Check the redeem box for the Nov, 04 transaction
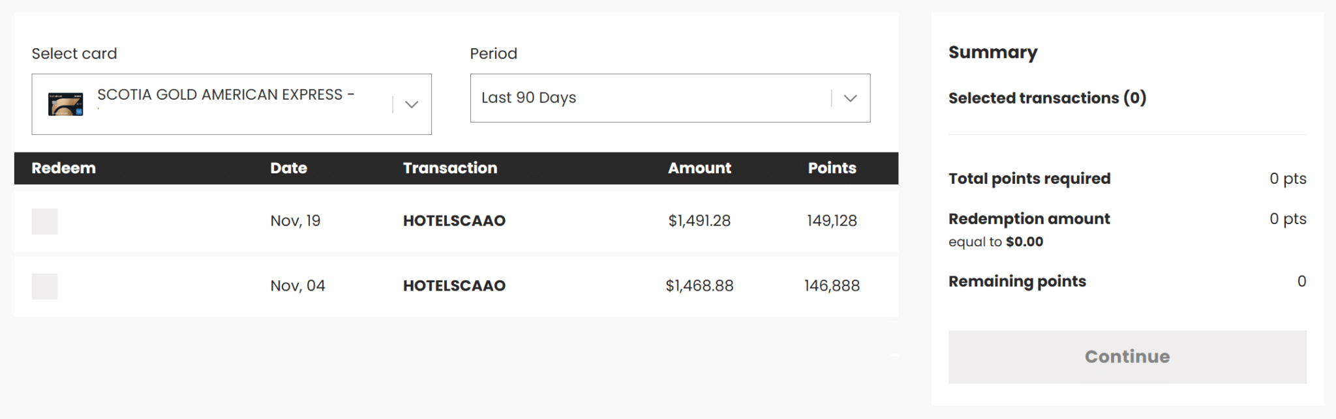Image resolution: width=1336 pixels, height=419 pixels. click(x=44, y=285)
